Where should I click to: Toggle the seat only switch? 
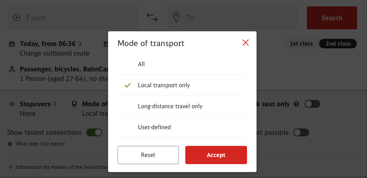312,104
